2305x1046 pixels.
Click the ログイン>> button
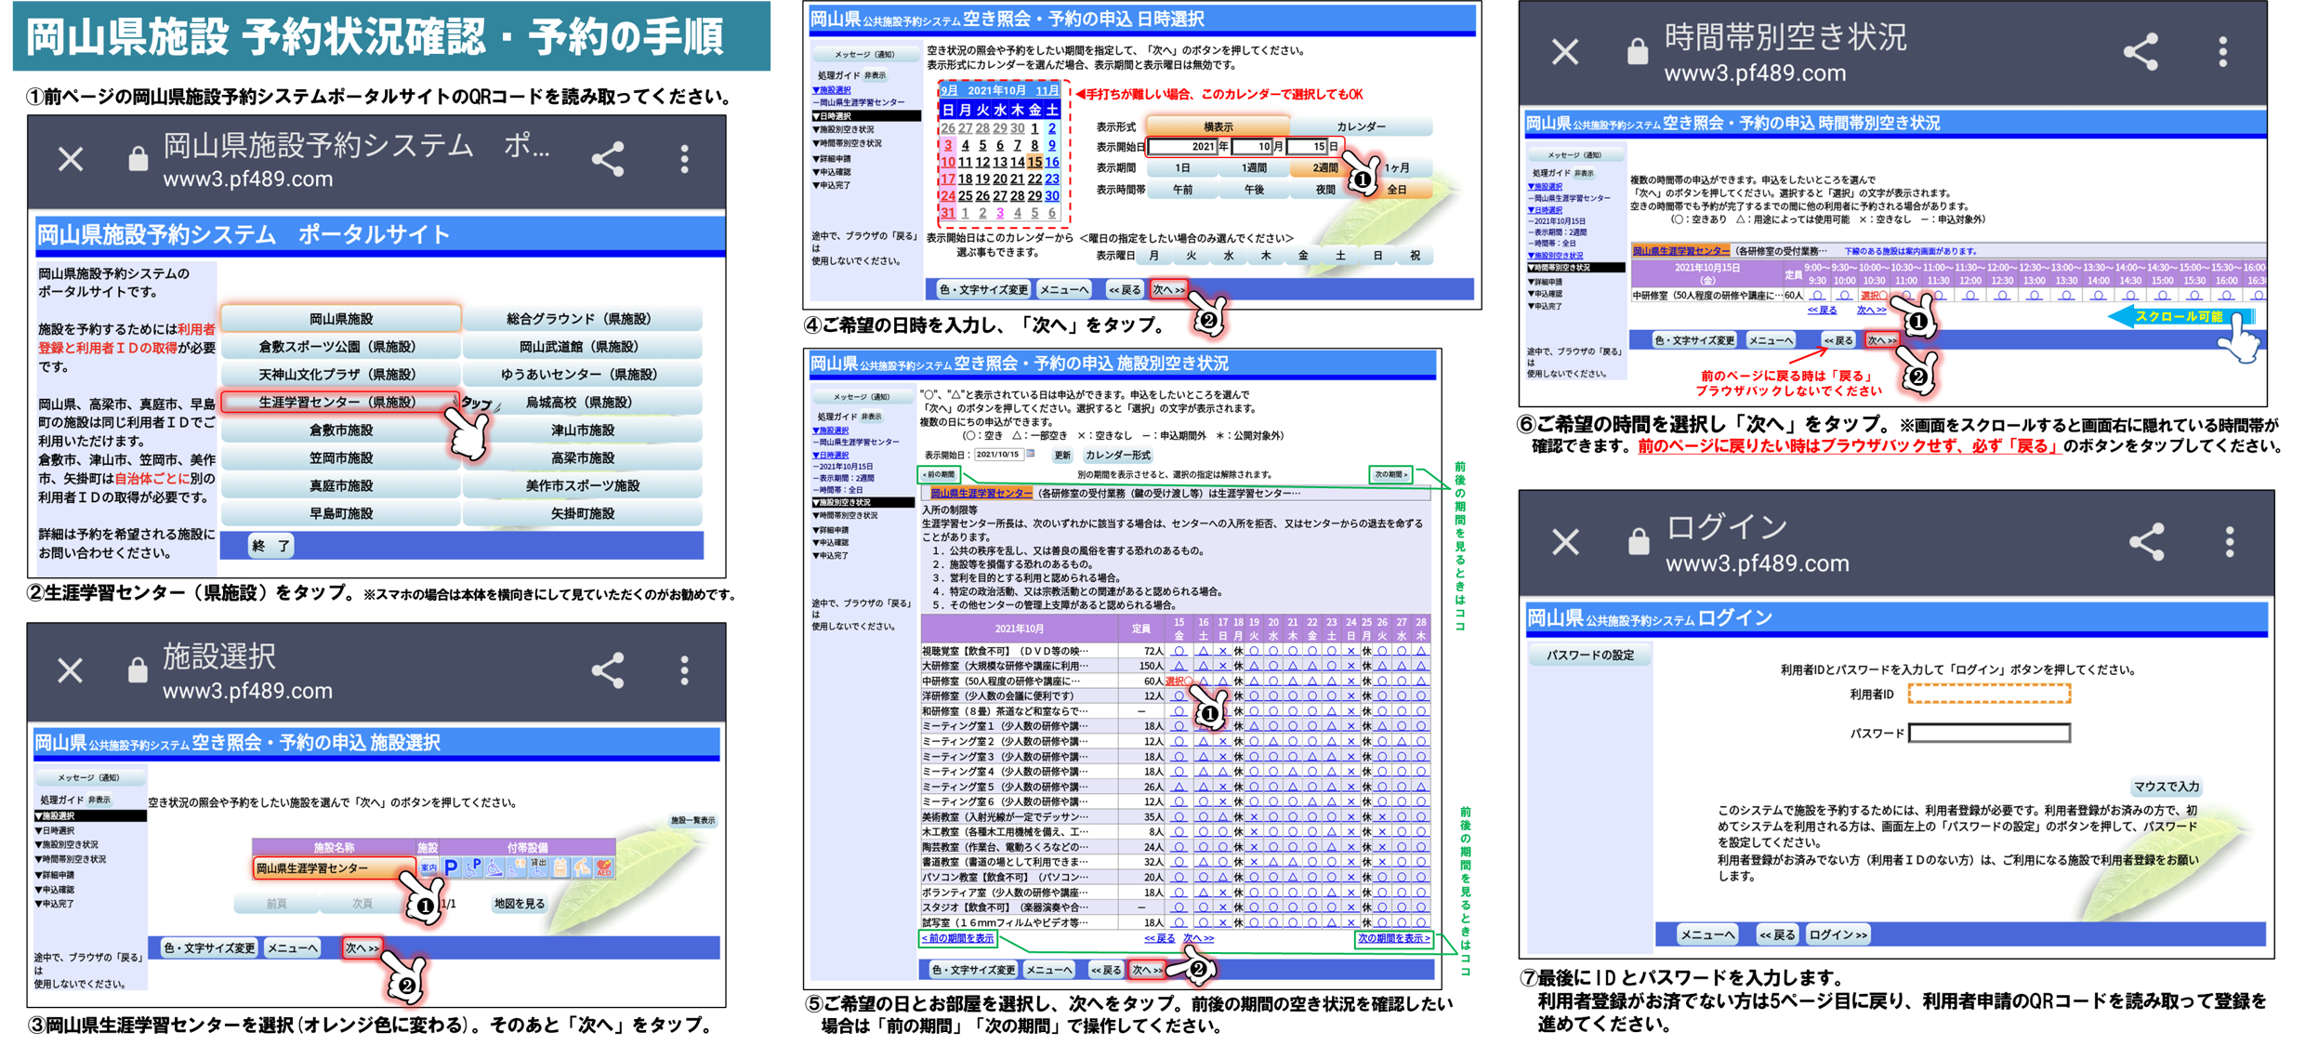(1837, 934)
